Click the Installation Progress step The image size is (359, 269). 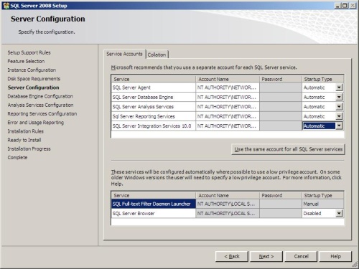pyautogui.click(x=29, y=148)
